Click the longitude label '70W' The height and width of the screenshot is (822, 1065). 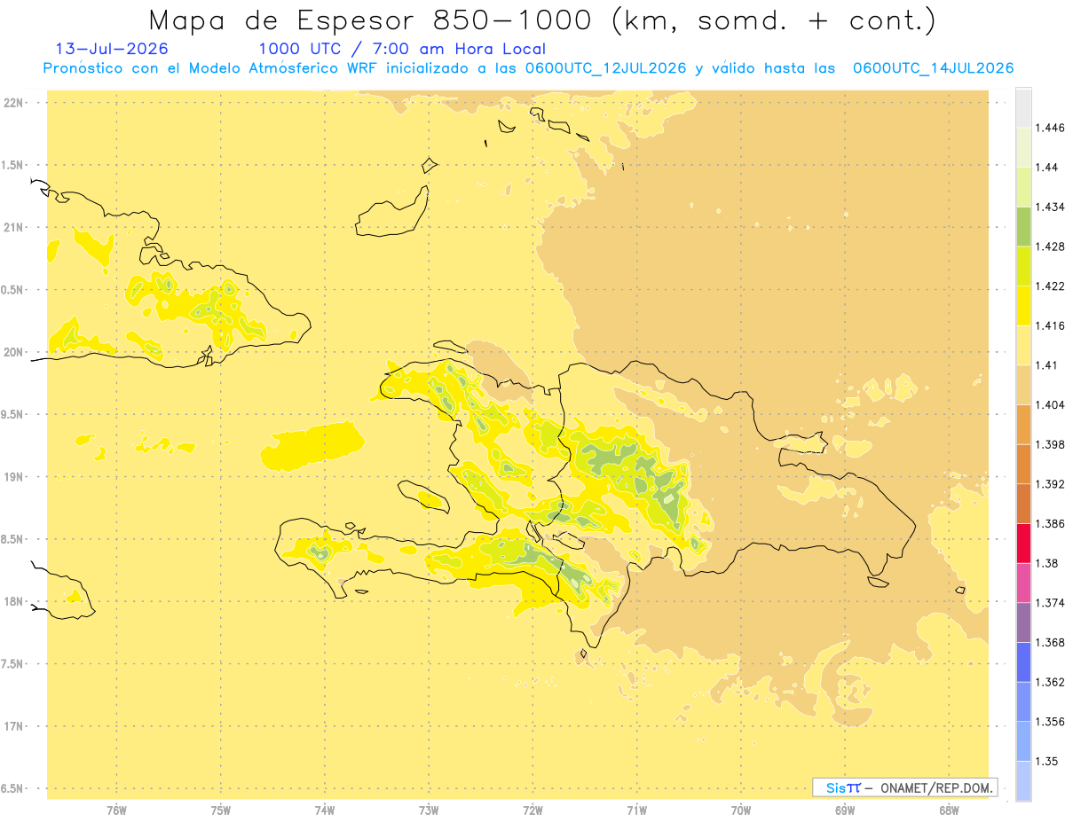(741, 810)
